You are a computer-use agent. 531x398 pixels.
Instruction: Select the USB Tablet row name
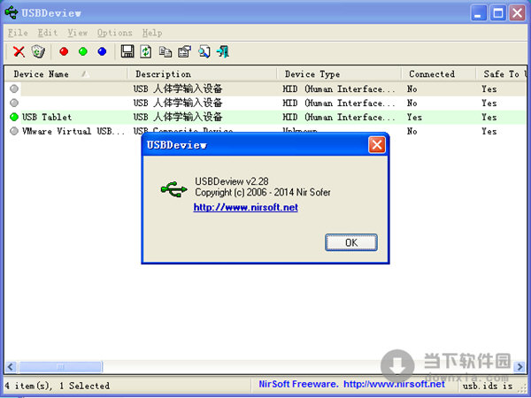click(47, 117)
